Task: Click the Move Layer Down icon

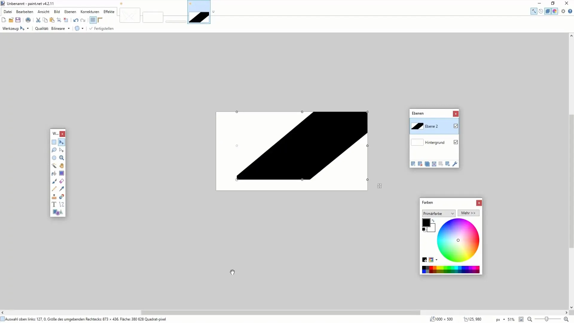Action: (448, 164)
